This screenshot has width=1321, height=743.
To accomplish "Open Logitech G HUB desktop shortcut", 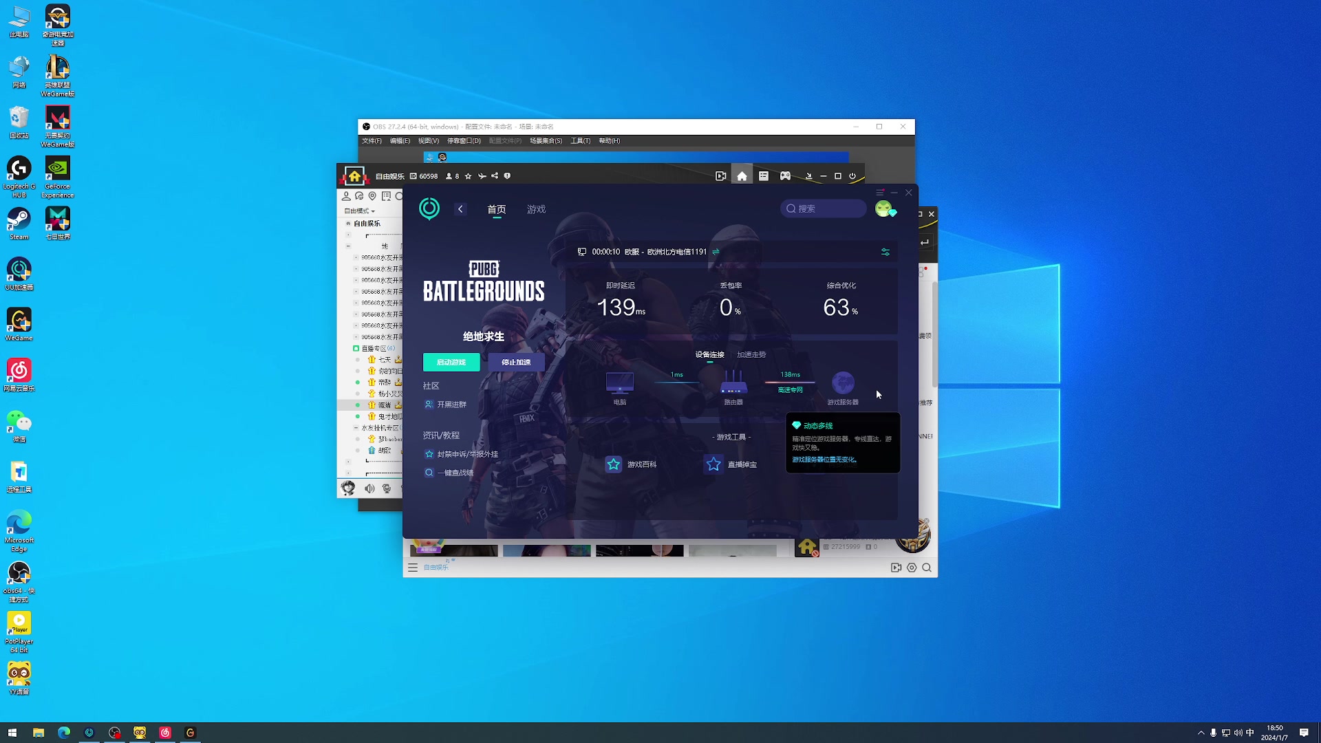I will click(x=19, y=177).
